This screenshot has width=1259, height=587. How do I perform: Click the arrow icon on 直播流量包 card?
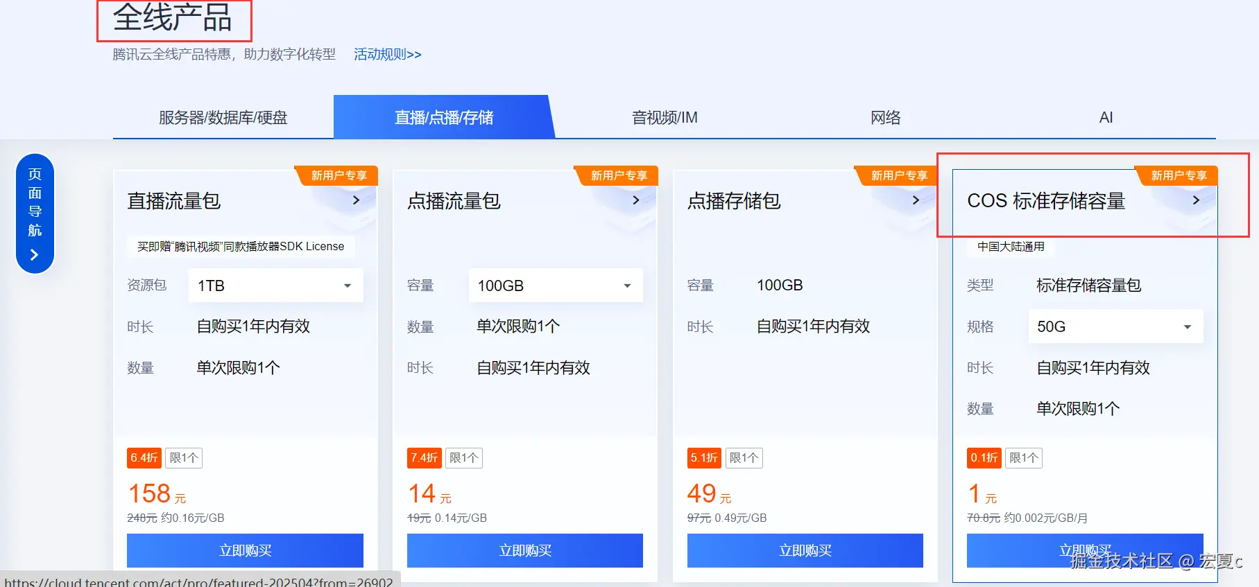click(x=356, y=200)
